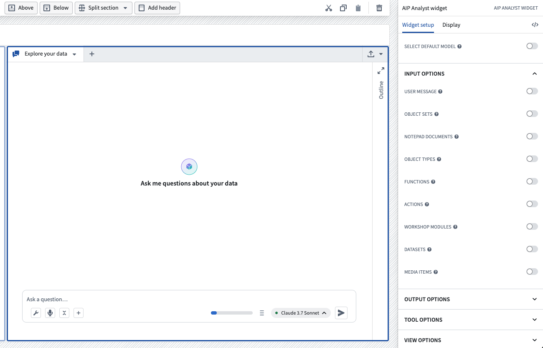The width and height of the screenshot is (543, 348).
Task: Turn on the User Message toggle
Action: tap(532, 91)
